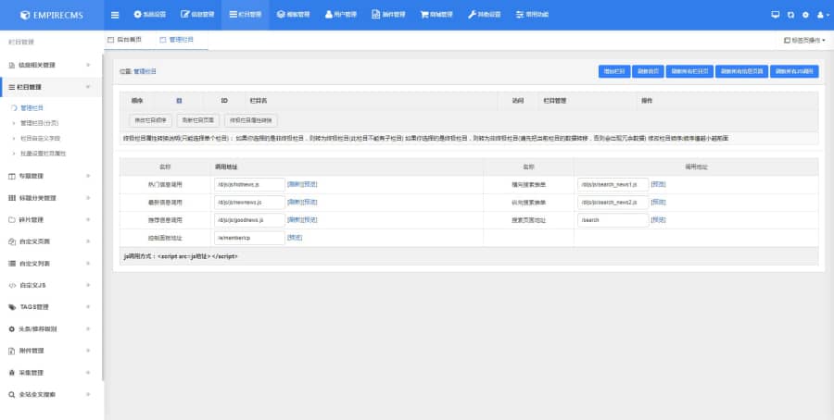834x420 pixels.
Task: Click the settings cog in top-right header
Action: point(806,15)
